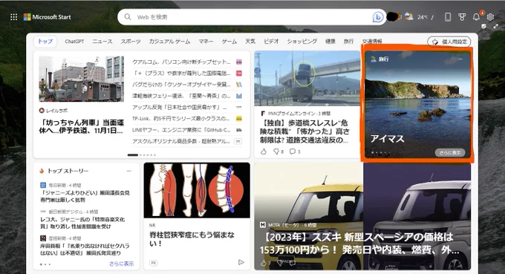Open comments on FNN overpass article
Screen dimensions: 505x274
coord(293,151)
